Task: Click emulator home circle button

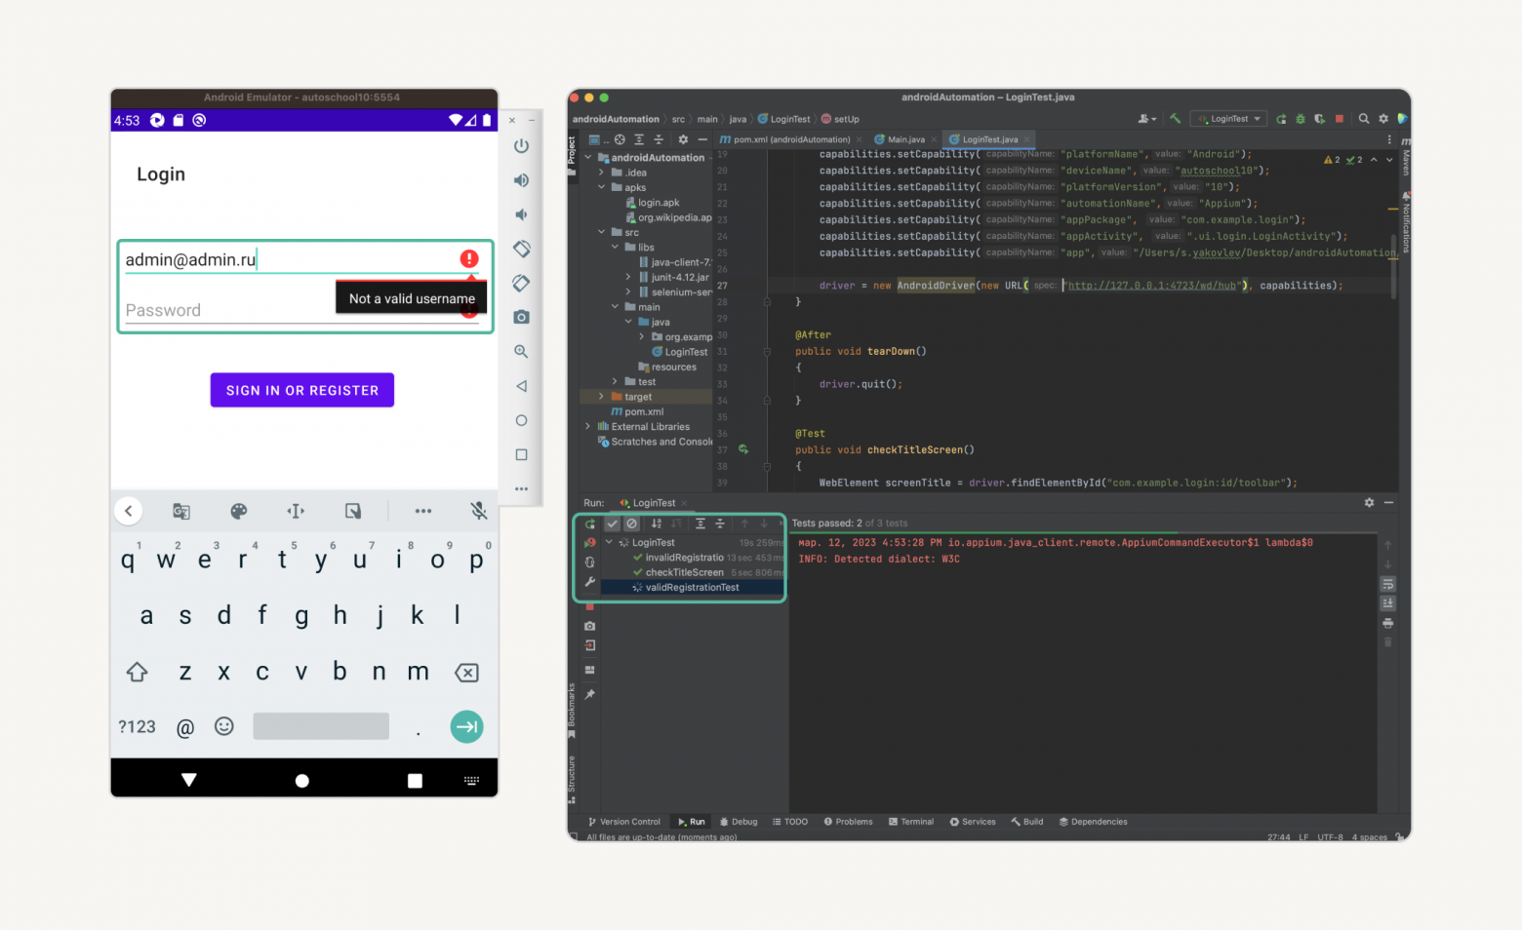Action: [x=521, y=420]
